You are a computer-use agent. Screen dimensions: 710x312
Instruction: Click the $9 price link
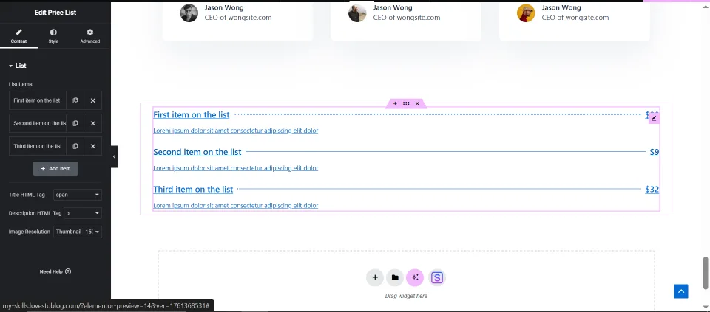pos(655,152)
